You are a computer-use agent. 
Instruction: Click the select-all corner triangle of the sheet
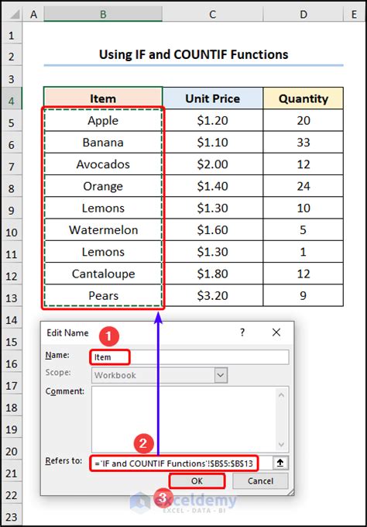pyautogui.click(x=14, y=14)
